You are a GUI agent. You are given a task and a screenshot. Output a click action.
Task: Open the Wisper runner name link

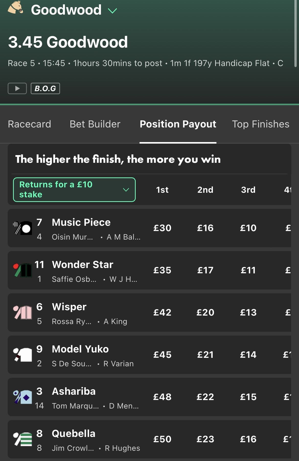coord(69,307)
